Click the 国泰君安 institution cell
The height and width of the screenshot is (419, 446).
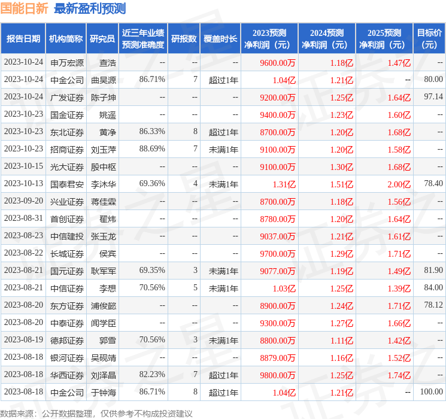pos(67,184)
